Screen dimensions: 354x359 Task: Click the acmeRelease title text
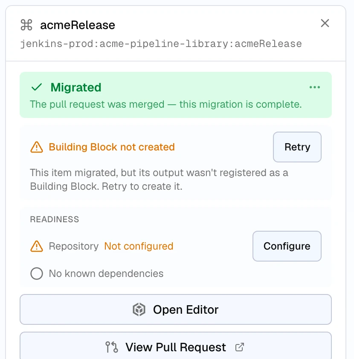pos(78,25)
